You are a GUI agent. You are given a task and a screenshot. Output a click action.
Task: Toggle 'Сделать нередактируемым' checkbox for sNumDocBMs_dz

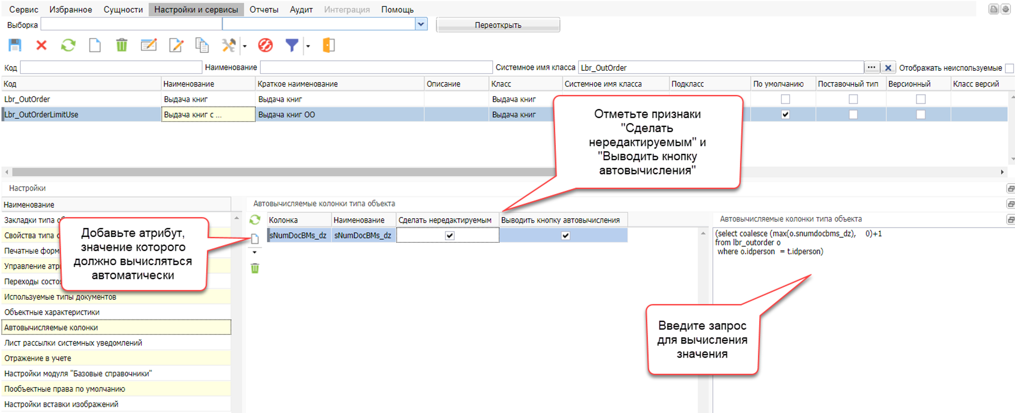[449, 235]
